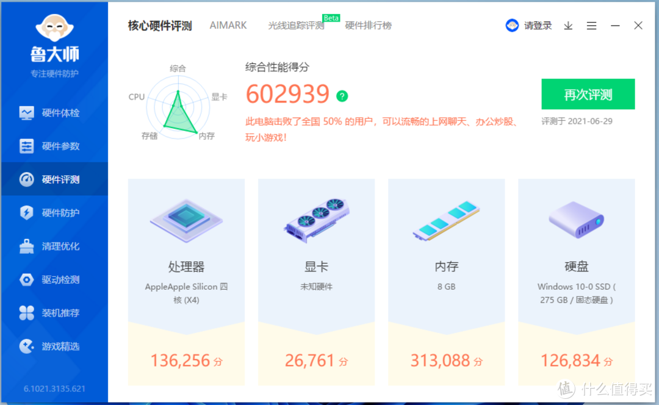Viewport: 659px width, 405px height.
Task: Open the 内存 memory score card
Action: (x=446, y=282)
